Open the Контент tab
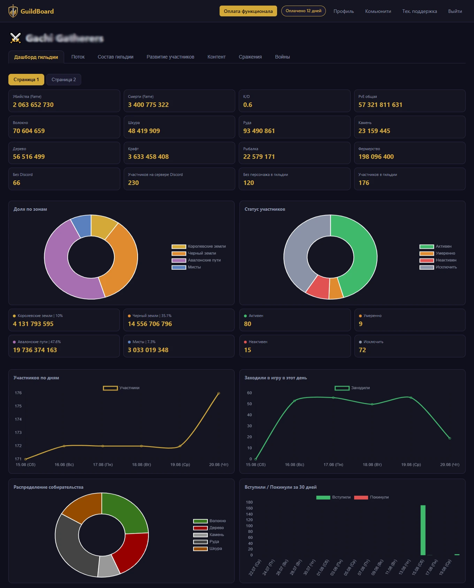This screenshot has height=588, width=474. coord(216,57)
